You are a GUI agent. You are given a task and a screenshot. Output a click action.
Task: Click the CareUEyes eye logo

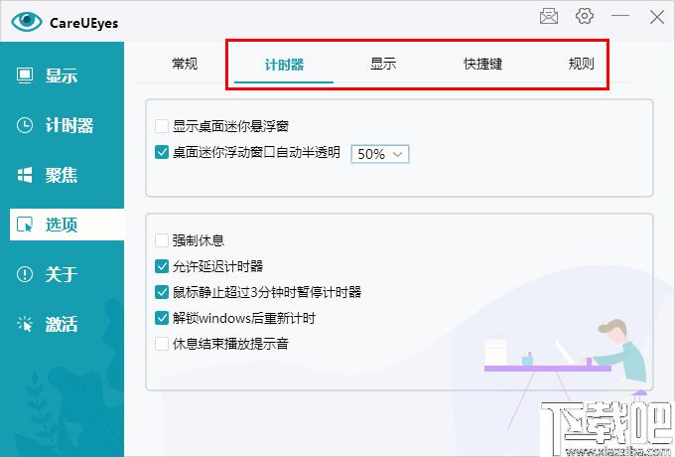tap(27, 22)
